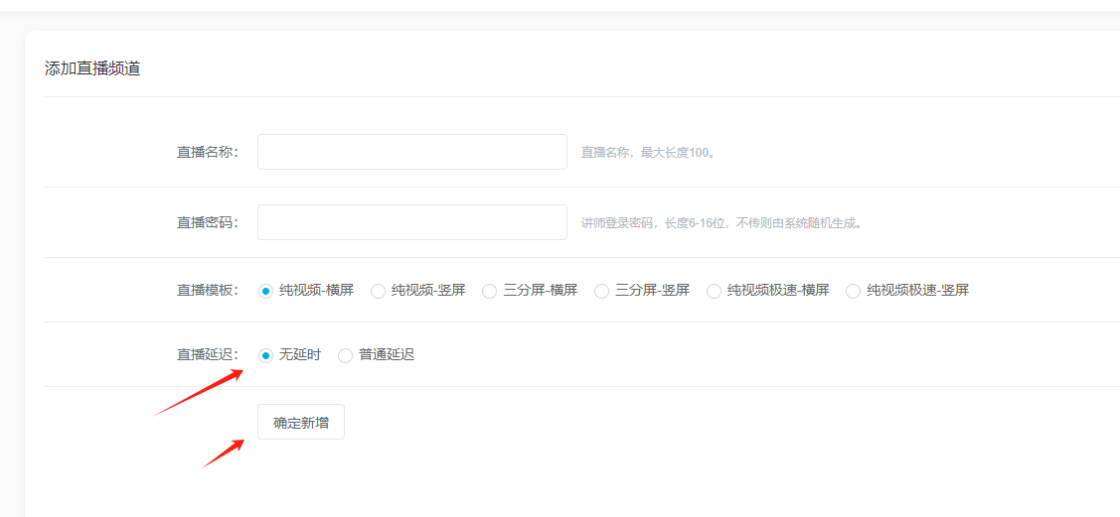Click the 直播名称： field label
This screenshot has height=517, width=1120.
(x=207, y=152)
